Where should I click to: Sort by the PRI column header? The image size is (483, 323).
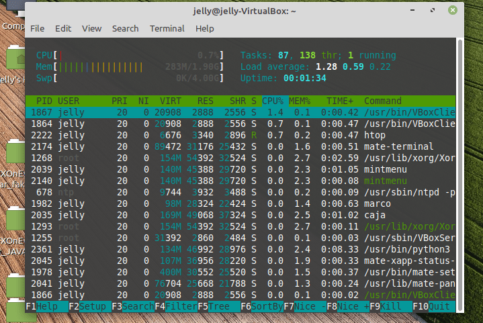tap(119, 101)
